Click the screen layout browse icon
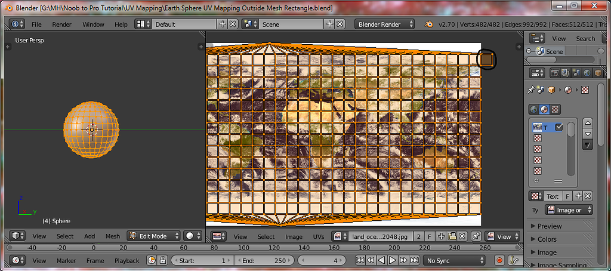The width and height of the screenshot is (611, 271). click(x=143, y=24)
